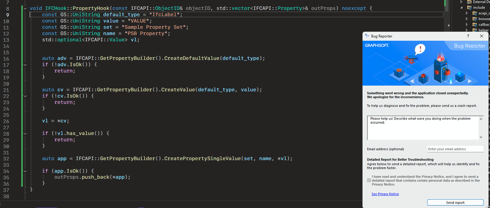Click the Bug Reporter title bar icon
The height and width of the screenshot is (208, 490).
pyautogui.click(x=367, y=36)
